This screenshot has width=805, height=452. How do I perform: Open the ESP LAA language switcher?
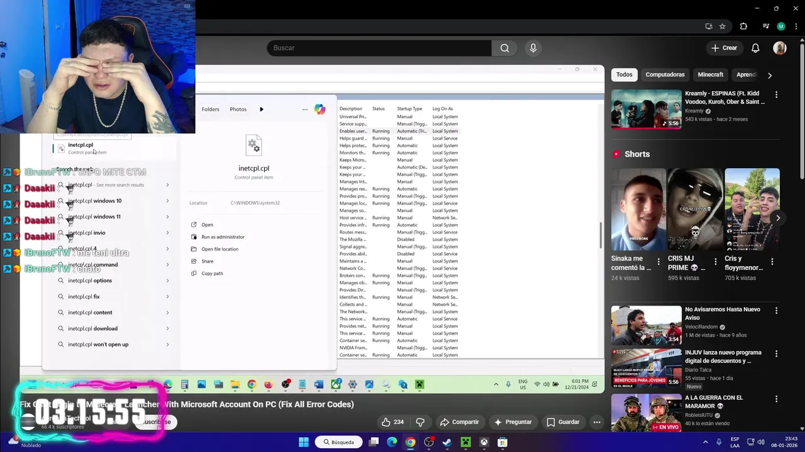(735, 443)
